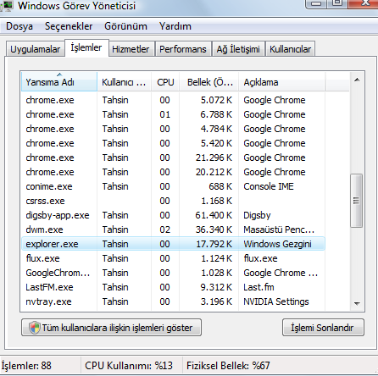
Task: Click the shield icon on show-all-users button
Action: click(35, 328)
